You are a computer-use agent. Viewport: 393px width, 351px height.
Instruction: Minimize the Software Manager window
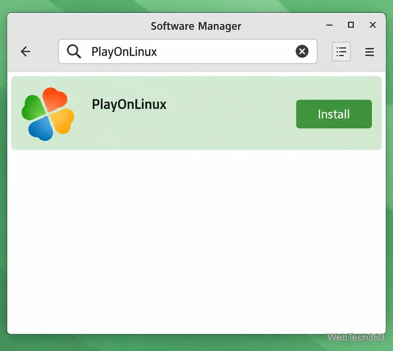click(x=329, y=25)
